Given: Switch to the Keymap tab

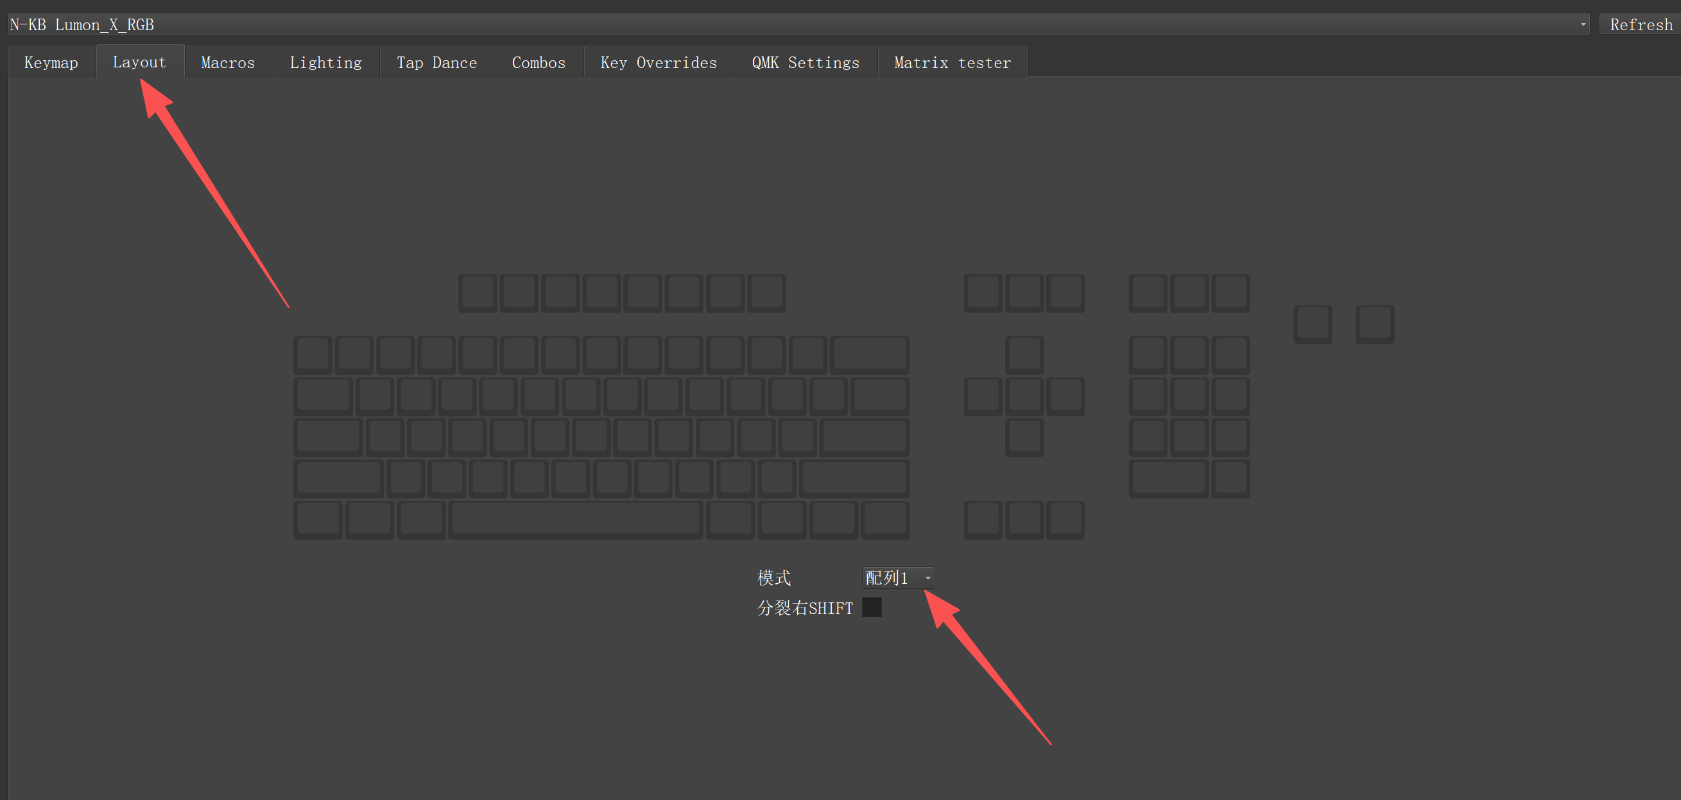Looking at the screenshot, I should click(x=51, y=63).
